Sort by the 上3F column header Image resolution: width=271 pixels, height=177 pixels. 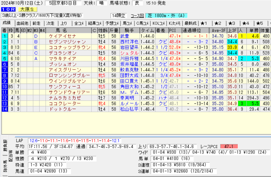coord(232,30)
